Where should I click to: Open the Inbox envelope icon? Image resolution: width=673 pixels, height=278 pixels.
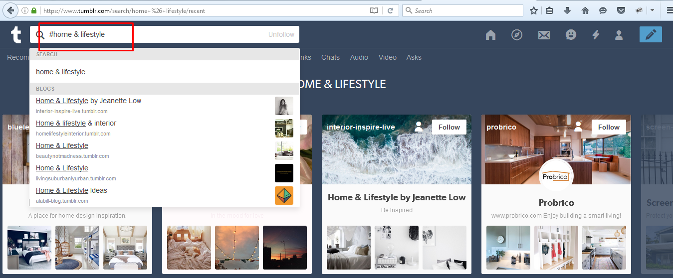click(x=544, y=35)
